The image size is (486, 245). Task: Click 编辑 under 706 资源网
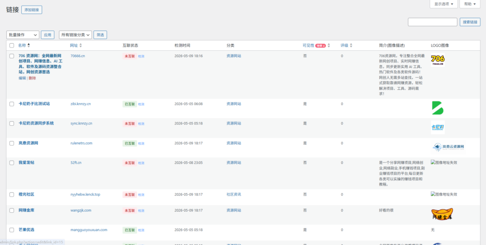tap(22, 78)
